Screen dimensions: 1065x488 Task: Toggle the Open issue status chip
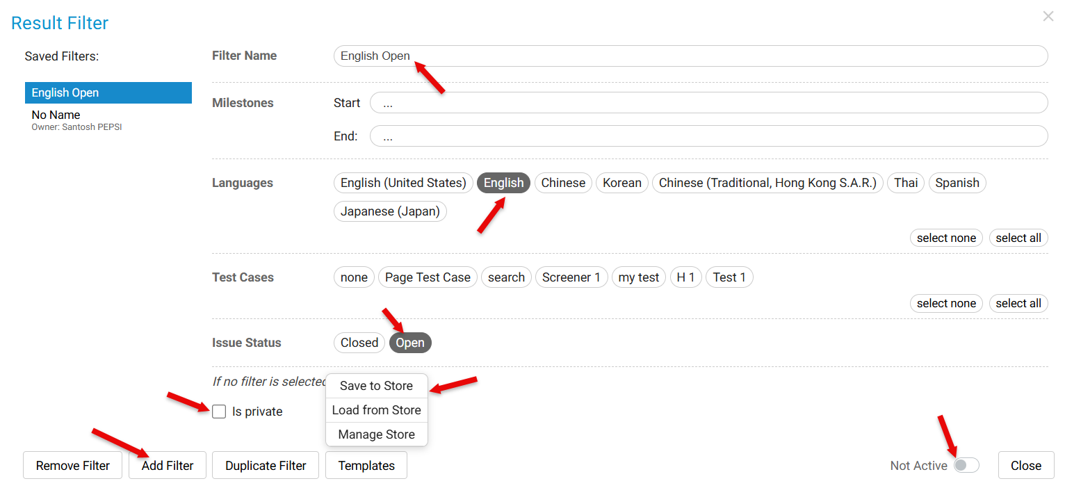pos(410,343)
